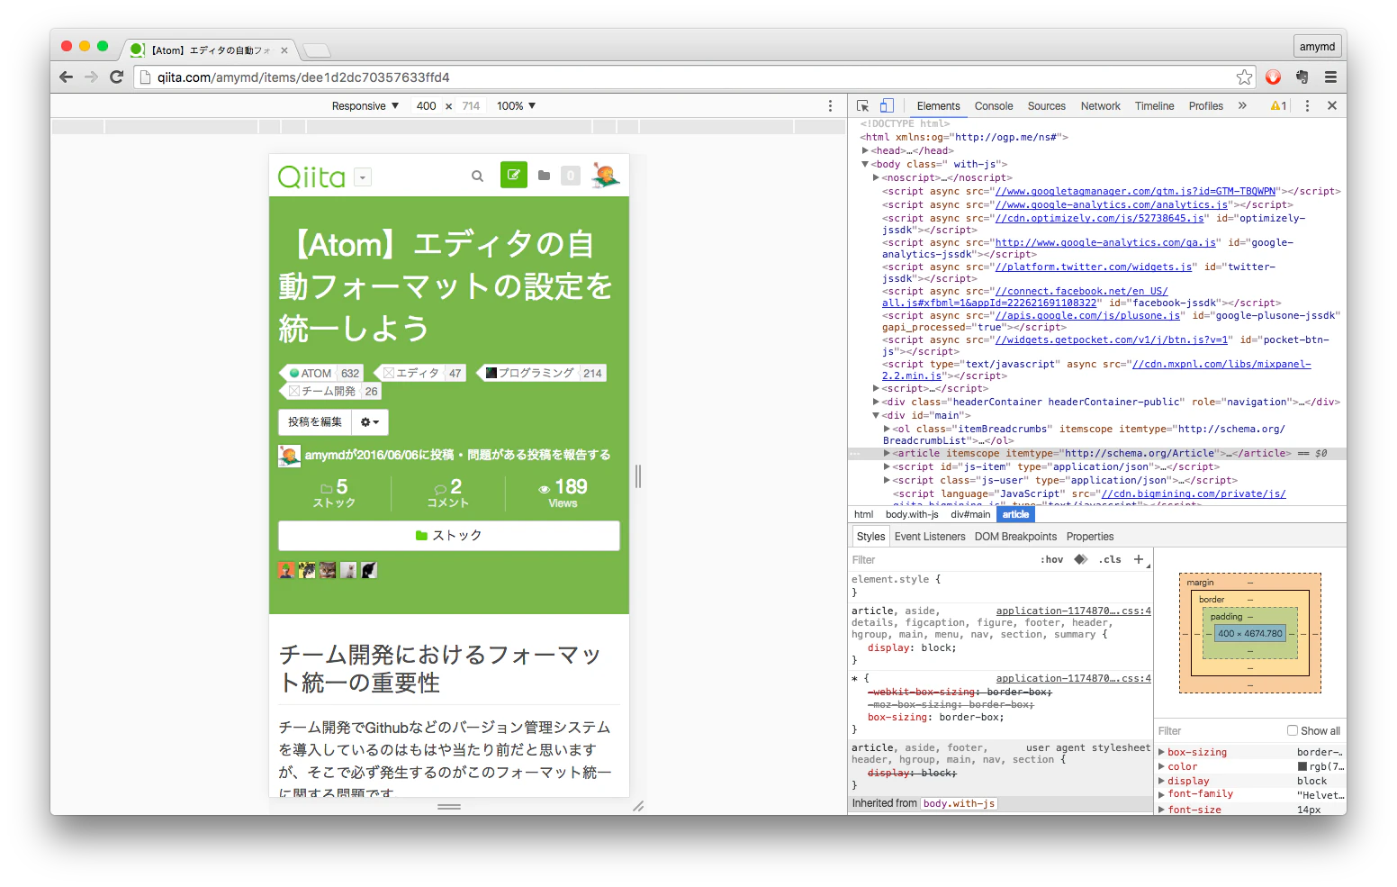Click the red Opera-style extension icon
Image resolution: width=1397 pixels, height=887 pixels.
pyautogui.click(x=1273, y=77)
